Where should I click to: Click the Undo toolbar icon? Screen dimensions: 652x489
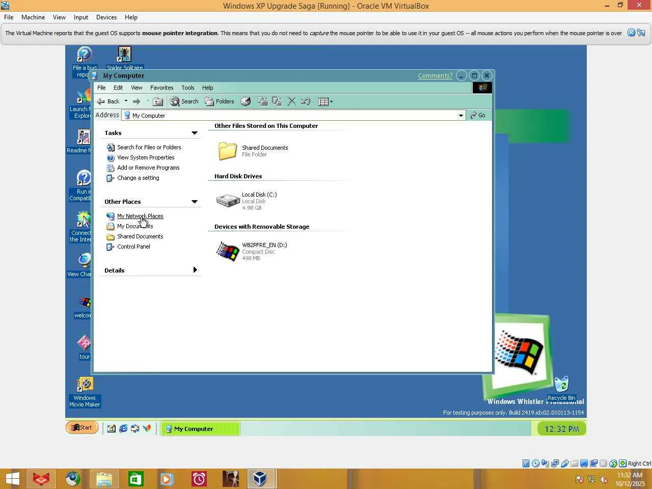pos(306,101)
